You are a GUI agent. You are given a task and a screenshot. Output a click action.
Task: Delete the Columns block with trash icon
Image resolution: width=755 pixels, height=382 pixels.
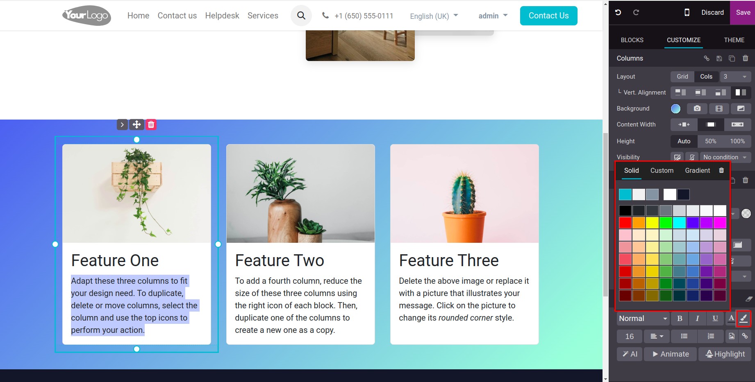[745, 58]
